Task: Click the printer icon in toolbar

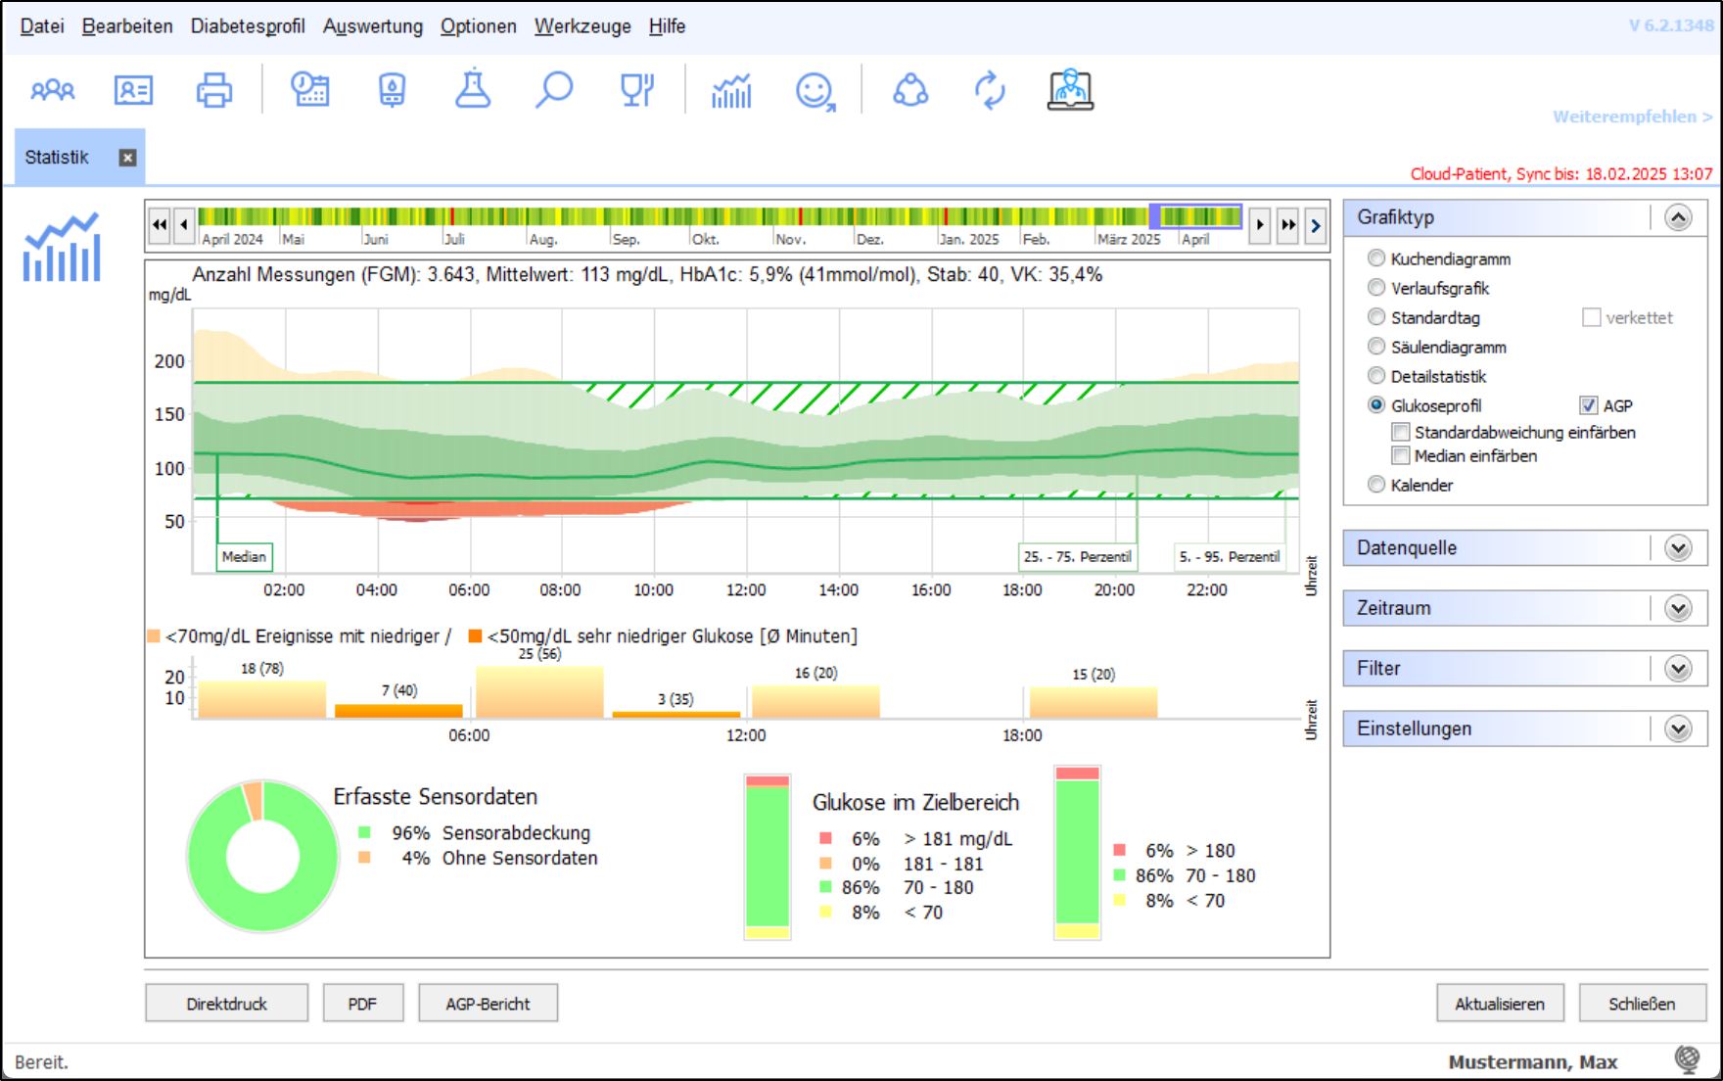Action: coord(214,91)
